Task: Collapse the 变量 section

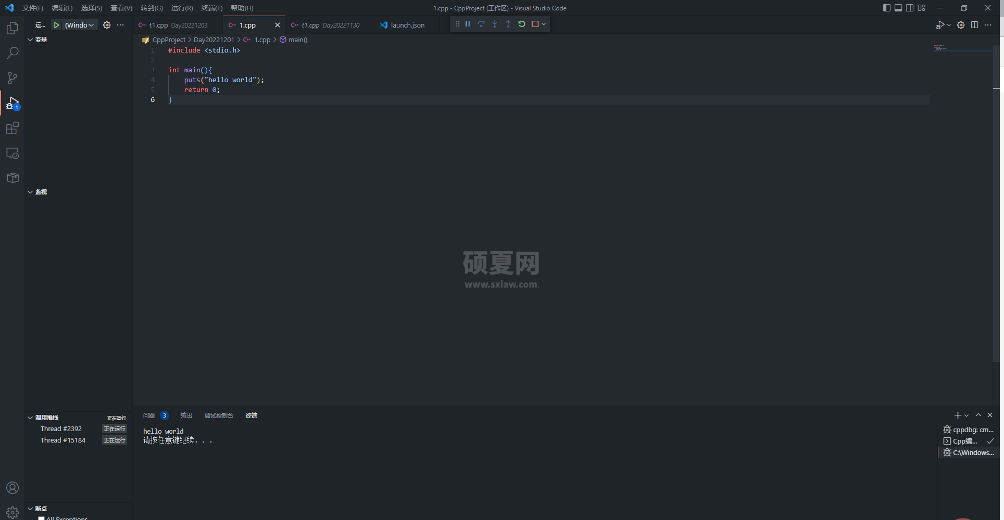Action: point(30,40)
